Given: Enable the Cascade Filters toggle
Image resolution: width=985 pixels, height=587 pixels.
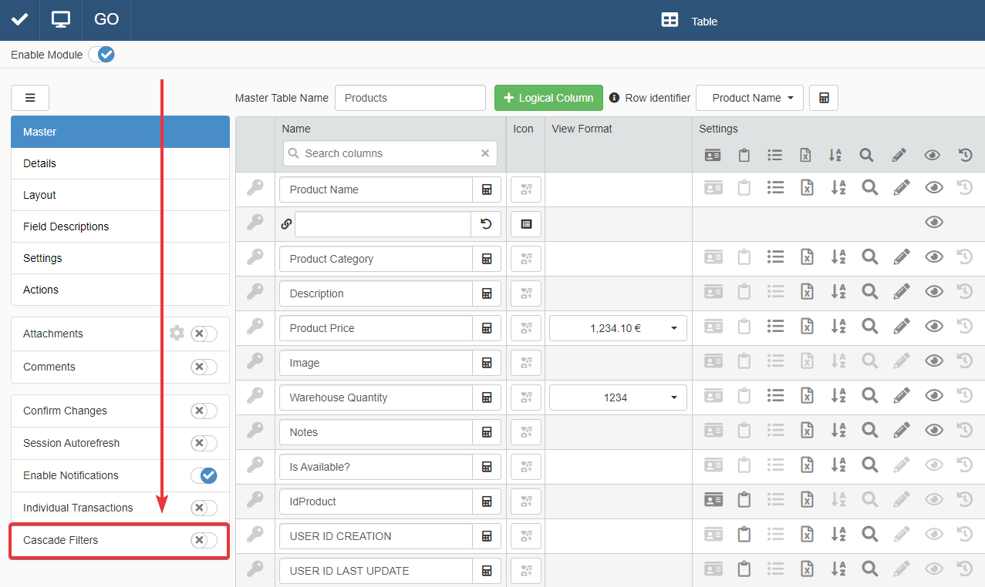Looking at the screenshot, I should tap(204, 540).
